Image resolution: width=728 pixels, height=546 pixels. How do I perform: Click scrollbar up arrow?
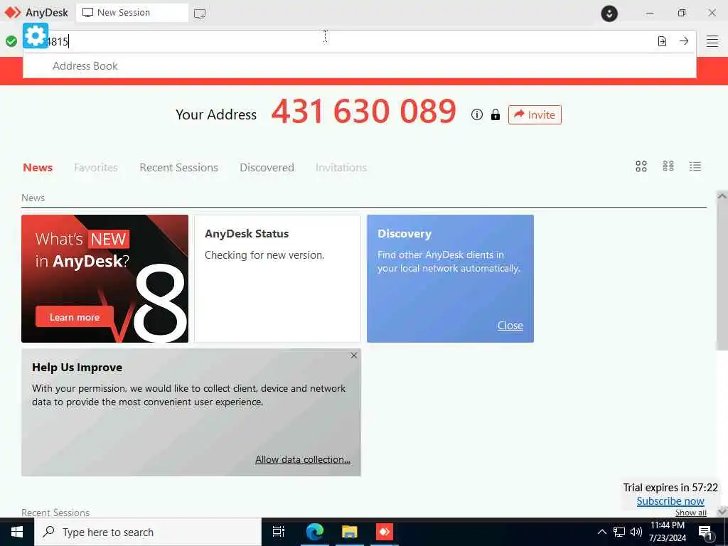point(722,196)
